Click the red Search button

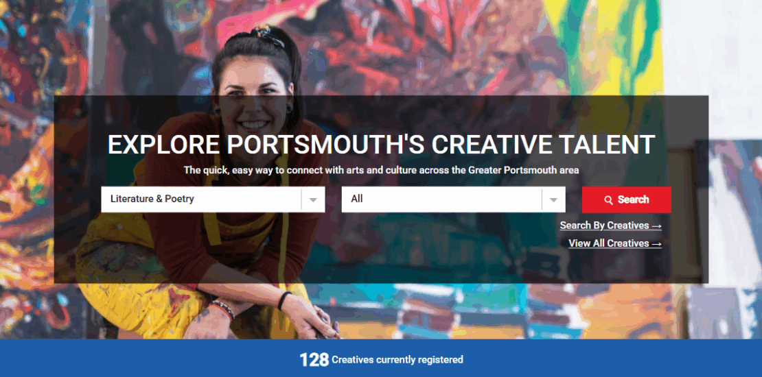[x=626, y=200]
